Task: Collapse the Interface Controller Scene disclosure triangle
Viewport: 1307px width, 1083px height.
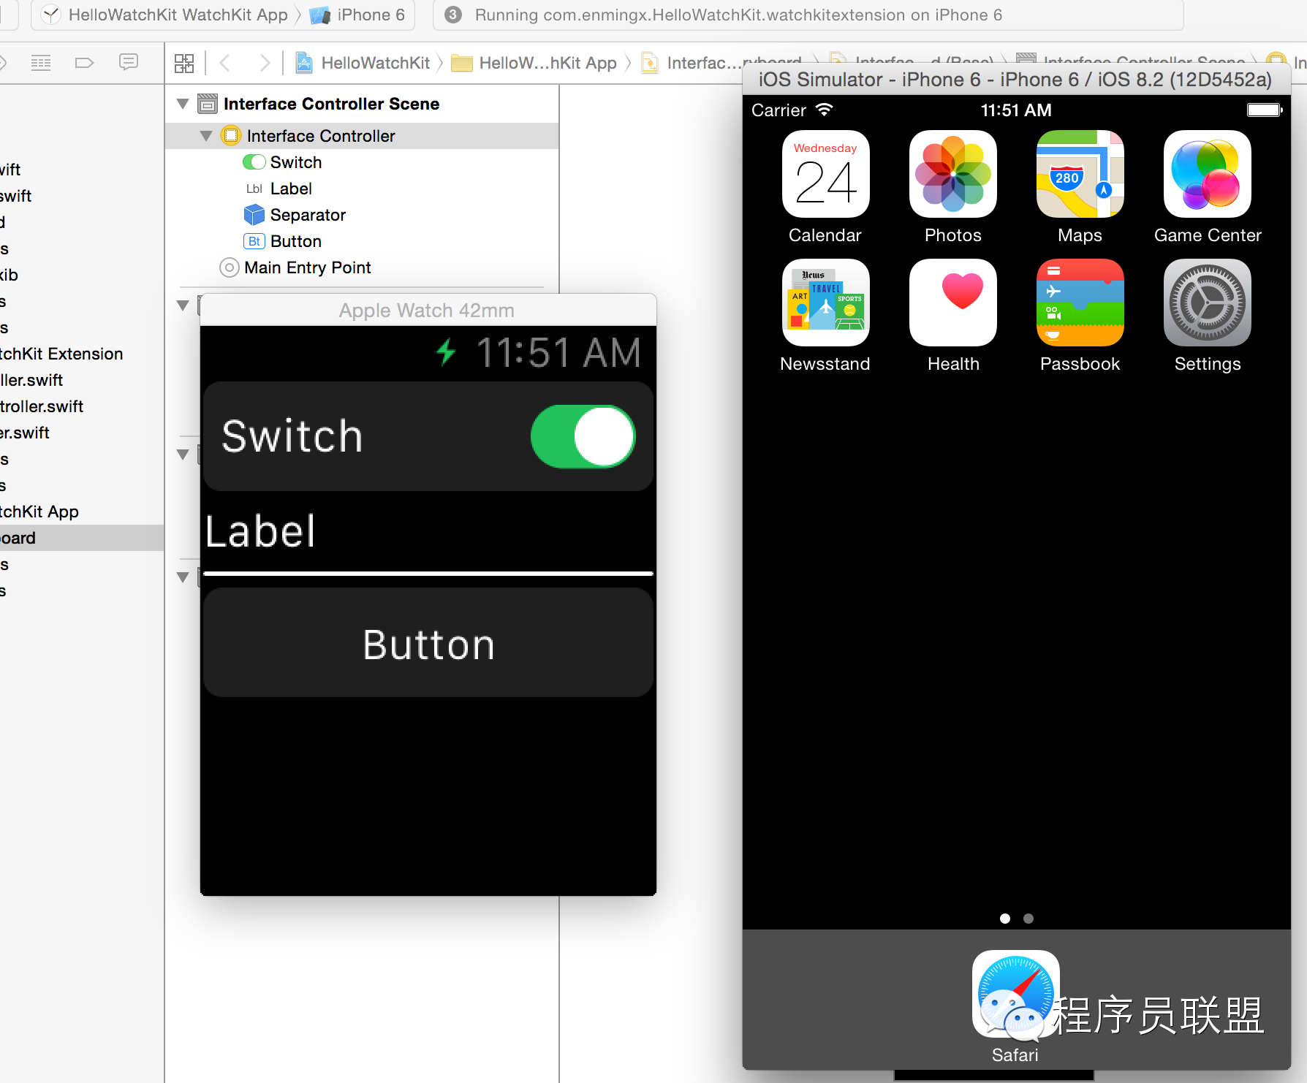Action: (x=183, y=104)
